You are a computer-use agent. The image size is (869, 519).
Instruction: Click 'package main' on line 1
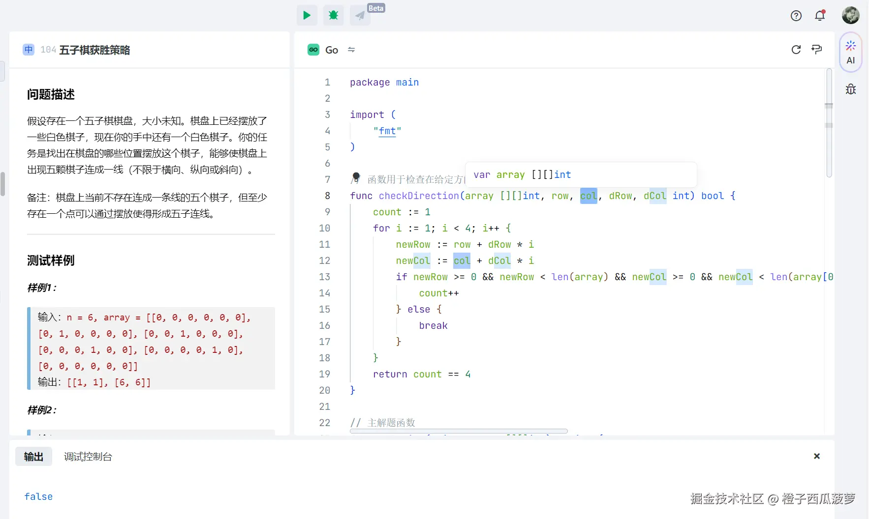click(x=384, y=82)
